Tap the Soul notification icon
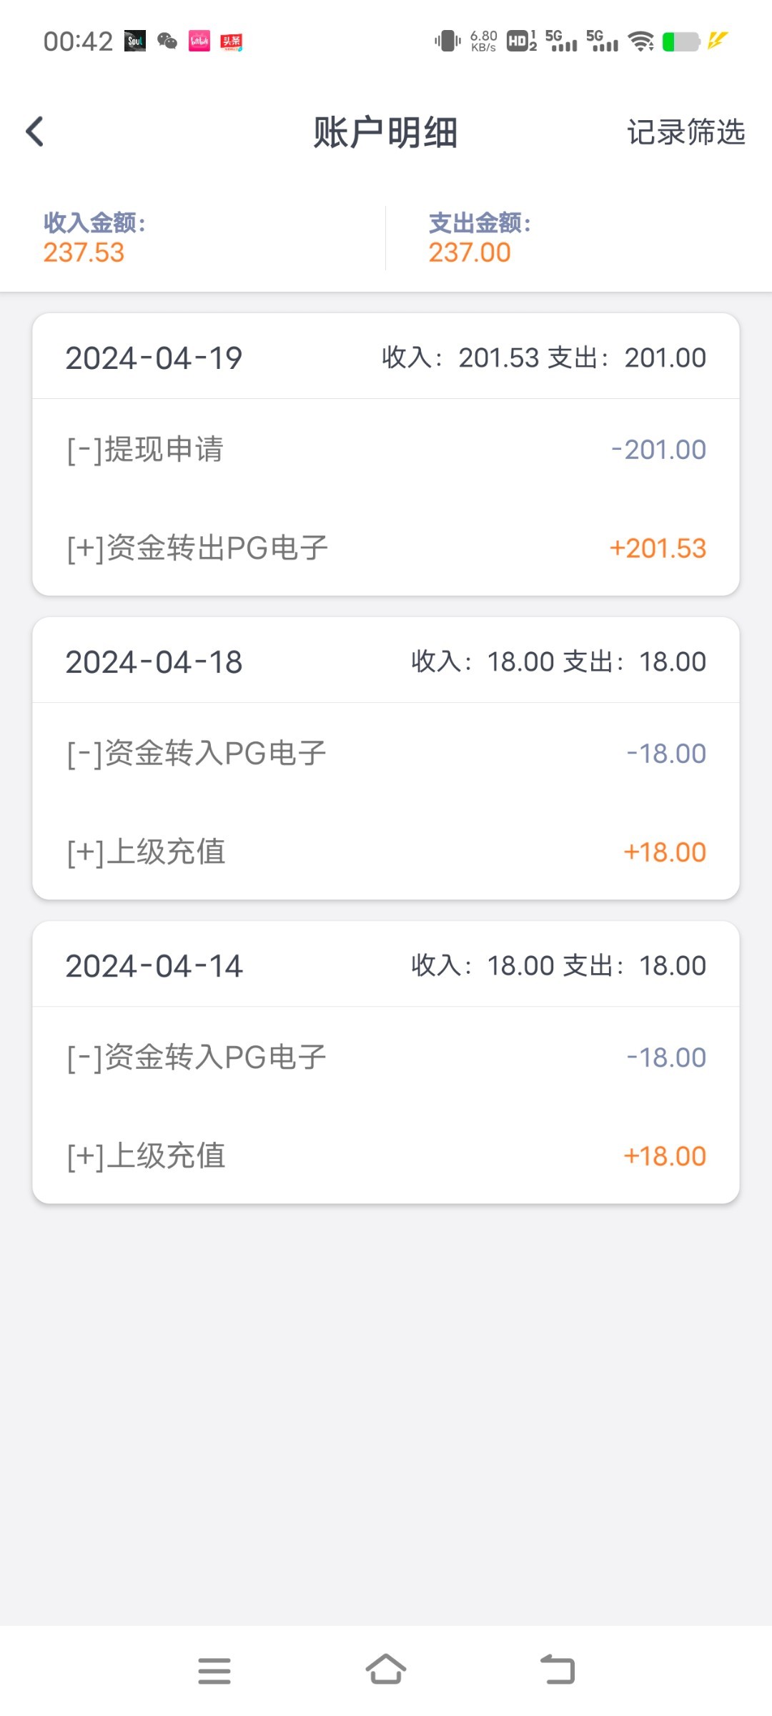Image resolution: width=772 pixels, height=1716 pixels. click(x=135, y=41)
